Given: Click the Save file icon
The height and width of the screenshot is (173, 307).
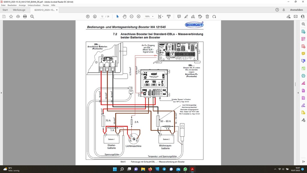Looking at the screenshot, I should pos(4,17).
